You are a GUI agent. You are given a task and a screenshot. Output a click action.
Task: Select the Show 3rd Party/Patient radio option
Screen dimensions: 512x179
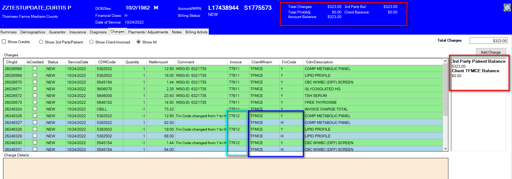coord(41,42)
